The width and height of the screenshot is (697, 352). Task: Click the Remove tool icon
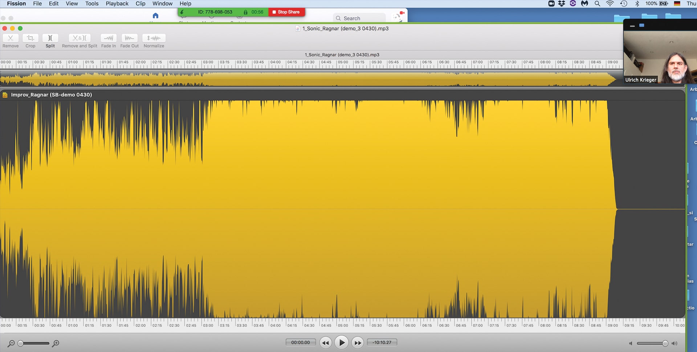[x=11, y=38]
